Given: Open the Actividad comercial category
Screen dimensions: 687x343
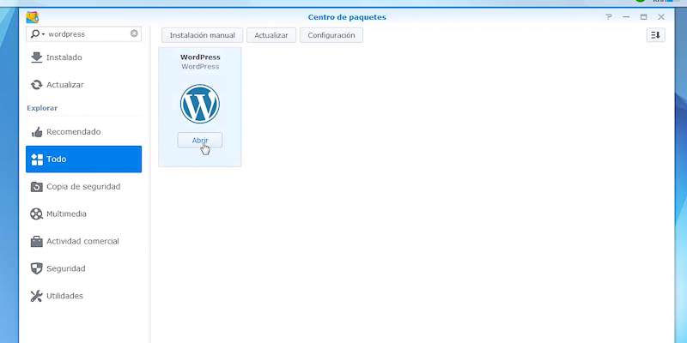Looking at the screenshot, I should tap(83, 241).
